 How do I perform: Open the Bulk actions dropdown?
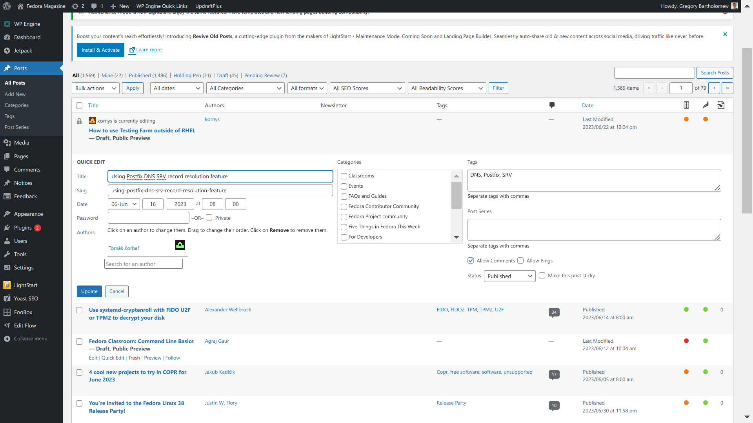tap(96, 88)
